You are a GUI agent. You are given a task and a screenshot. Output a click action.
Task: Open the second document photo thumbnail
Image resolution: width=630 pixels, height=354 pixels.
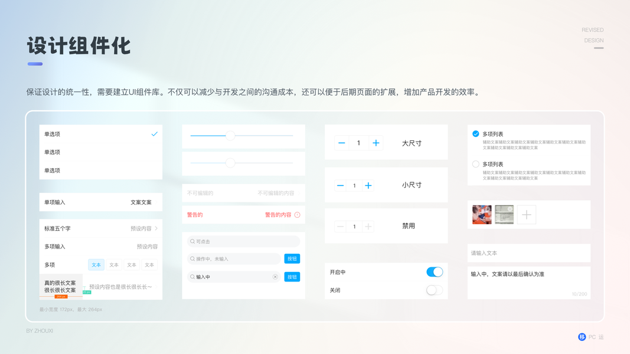pyautogui.click(x=504, y=215)
